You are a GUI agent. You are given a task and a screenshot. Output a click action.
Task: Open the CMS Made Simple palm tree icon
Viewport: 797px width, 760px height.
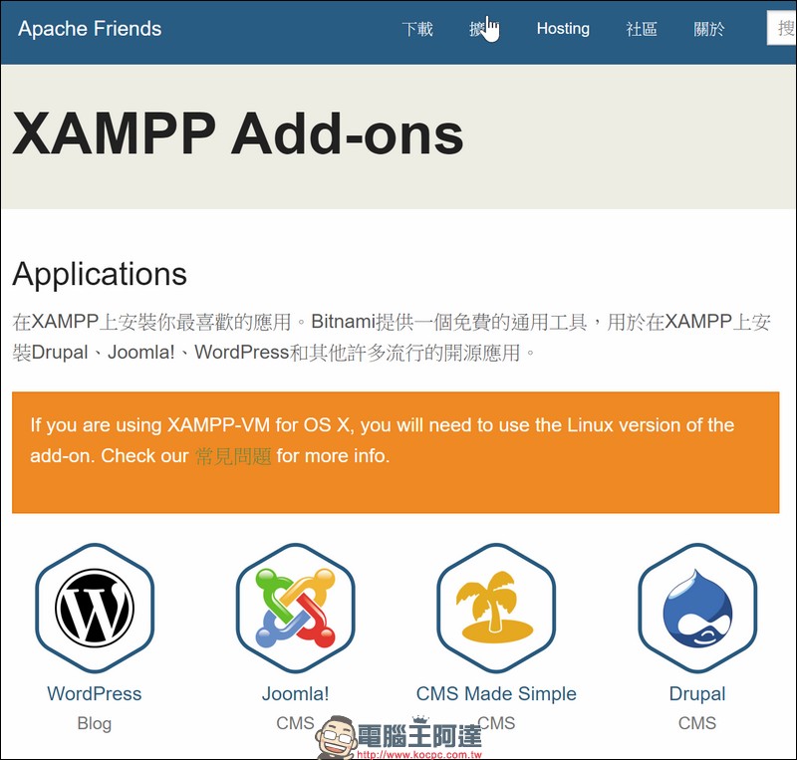[x=496, y=608]
